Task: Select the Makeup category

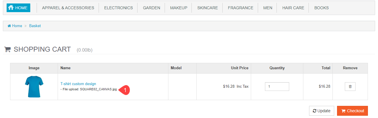Action: coord(178,8)
